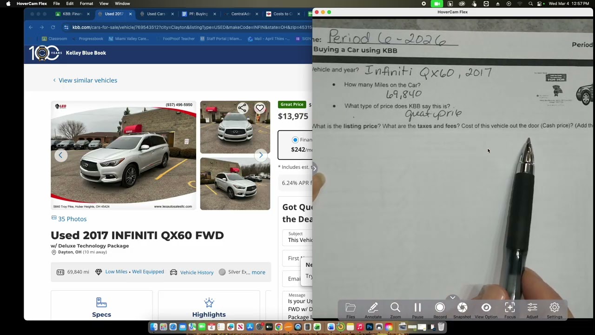Open Spotlight search in menu bar
This screenshot has height=335, width=595.
pyautogui.click(x=530, y=4)
